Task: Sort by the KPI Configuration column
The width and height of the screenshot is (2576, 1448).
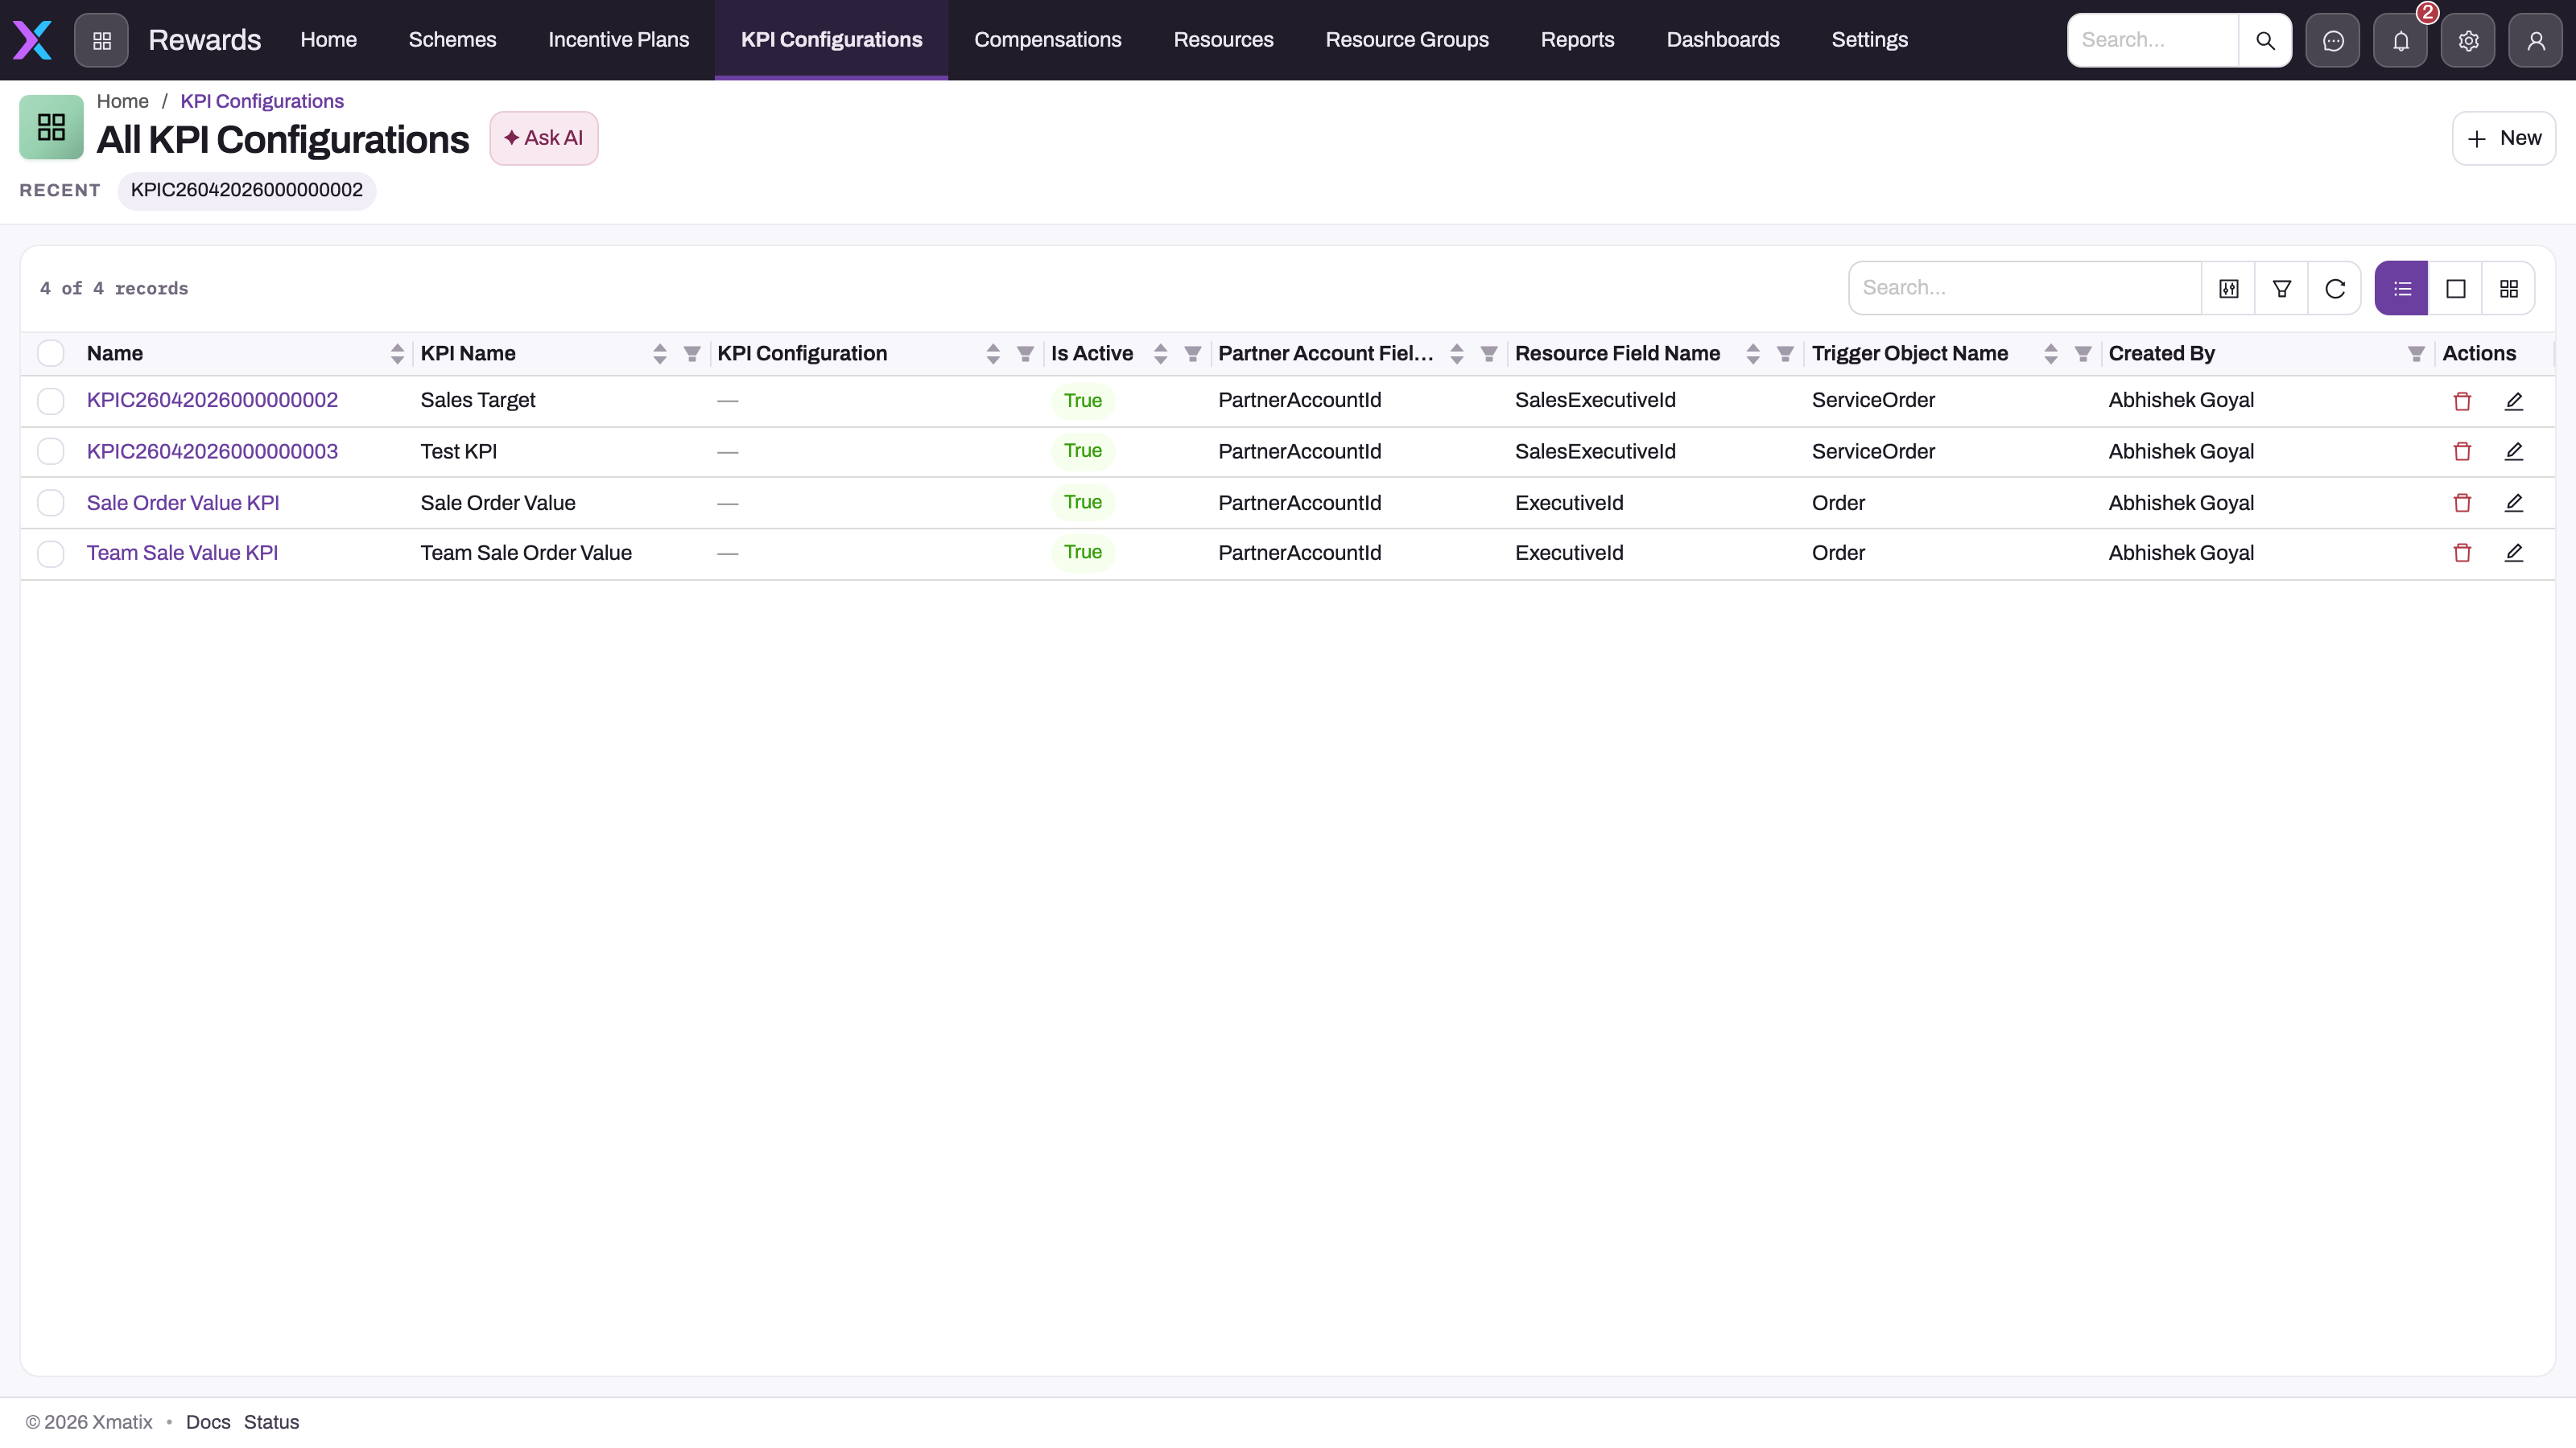Action: coord(993,354)
